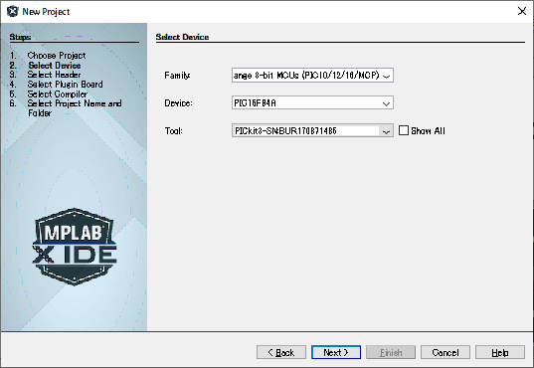The width and height of the screenshot is (534, 368).
Task: Go to the Next step
Action: pos(336,352)
